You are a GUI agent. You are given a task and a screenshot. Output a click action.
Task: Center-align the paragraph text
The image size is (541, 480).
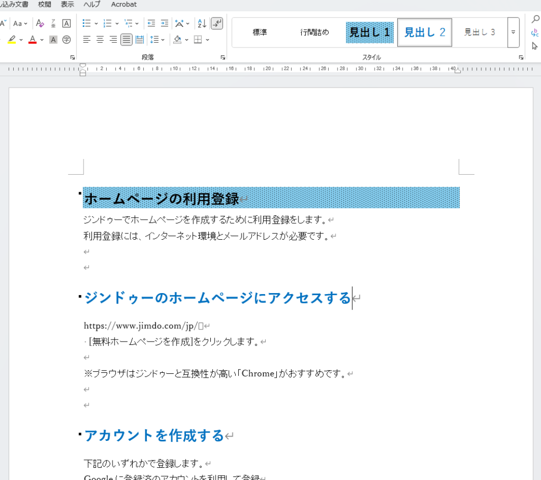100,40
